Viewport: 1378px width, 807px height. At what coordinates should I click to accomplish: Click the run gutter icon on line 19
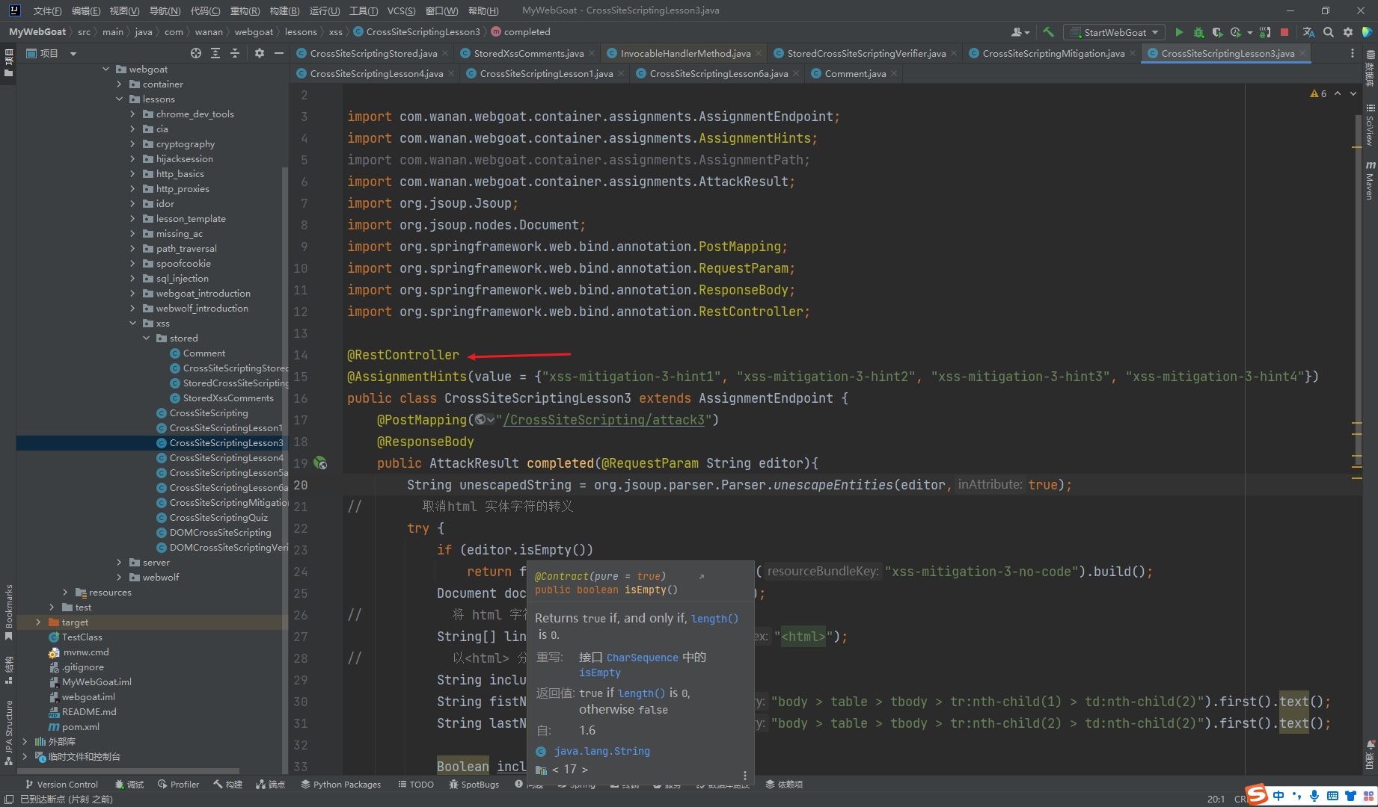click(x=320, y=463)
